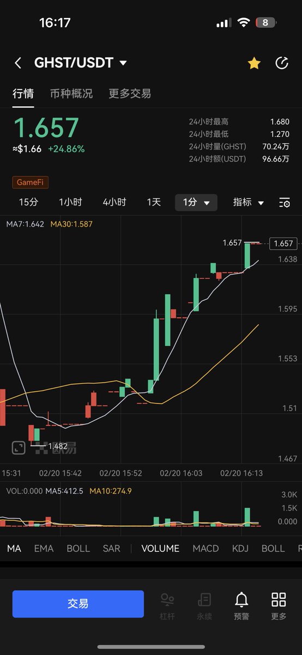
Task: Select the sub-chart BOLL after KDJ
Action: (273, 549)
